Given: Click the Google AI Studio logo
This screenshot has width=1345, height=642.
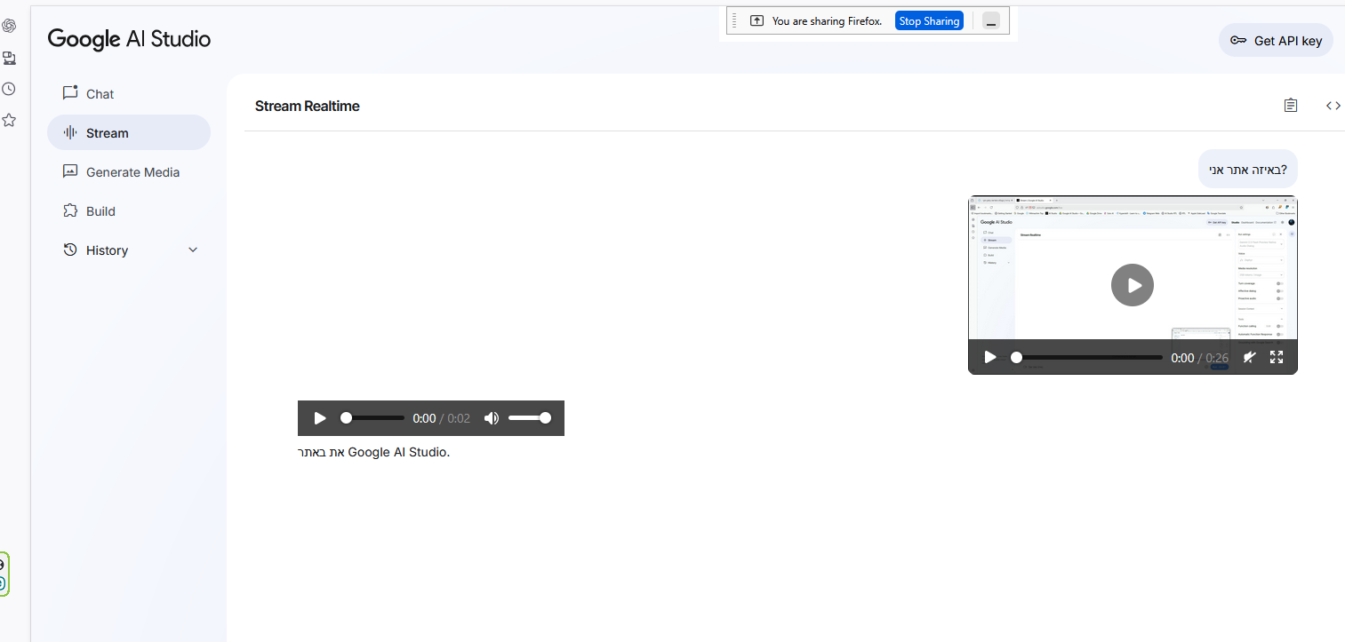Looking at the screenshot, I should coord(129,39).
